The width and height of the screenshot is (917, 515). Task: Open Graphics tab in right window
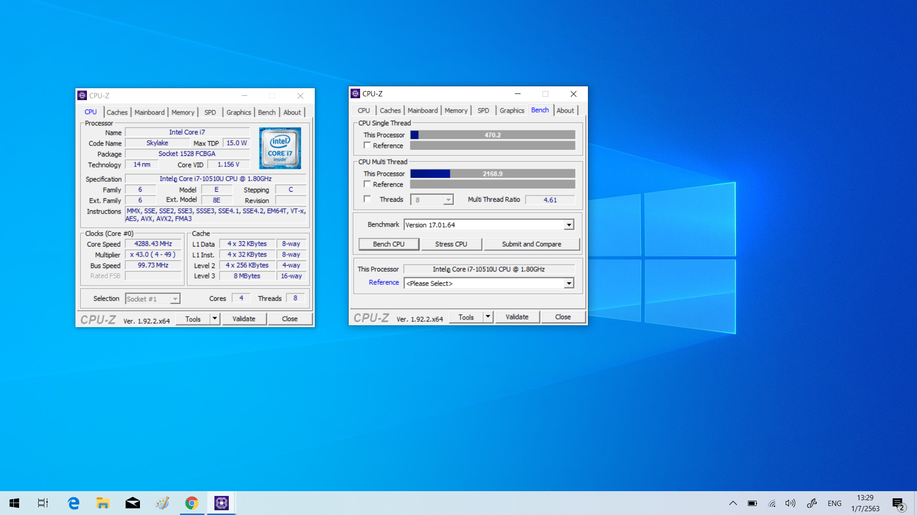click(512, 111)
